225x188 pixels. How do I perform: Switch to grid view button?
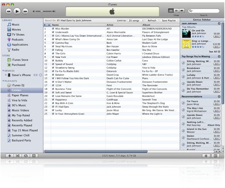tap(176, 11)
